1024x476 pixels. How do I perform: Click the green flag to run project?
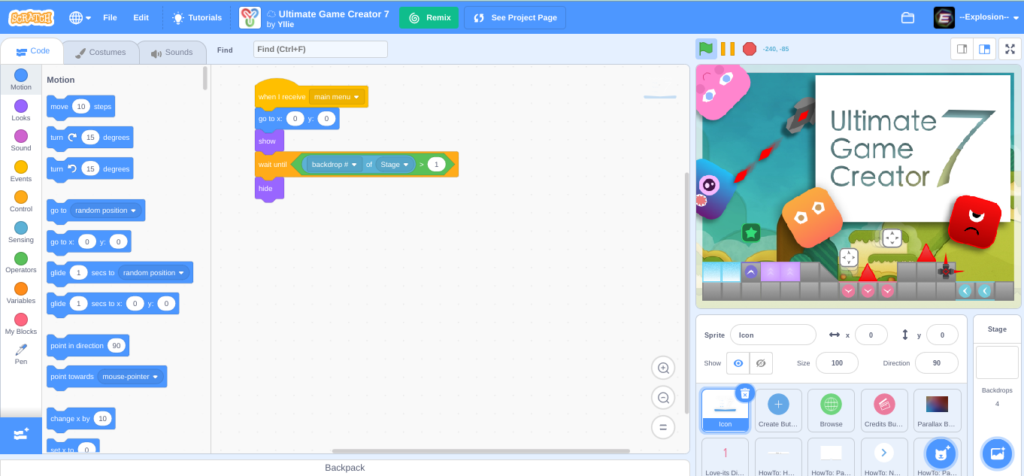tap(704, 48)
